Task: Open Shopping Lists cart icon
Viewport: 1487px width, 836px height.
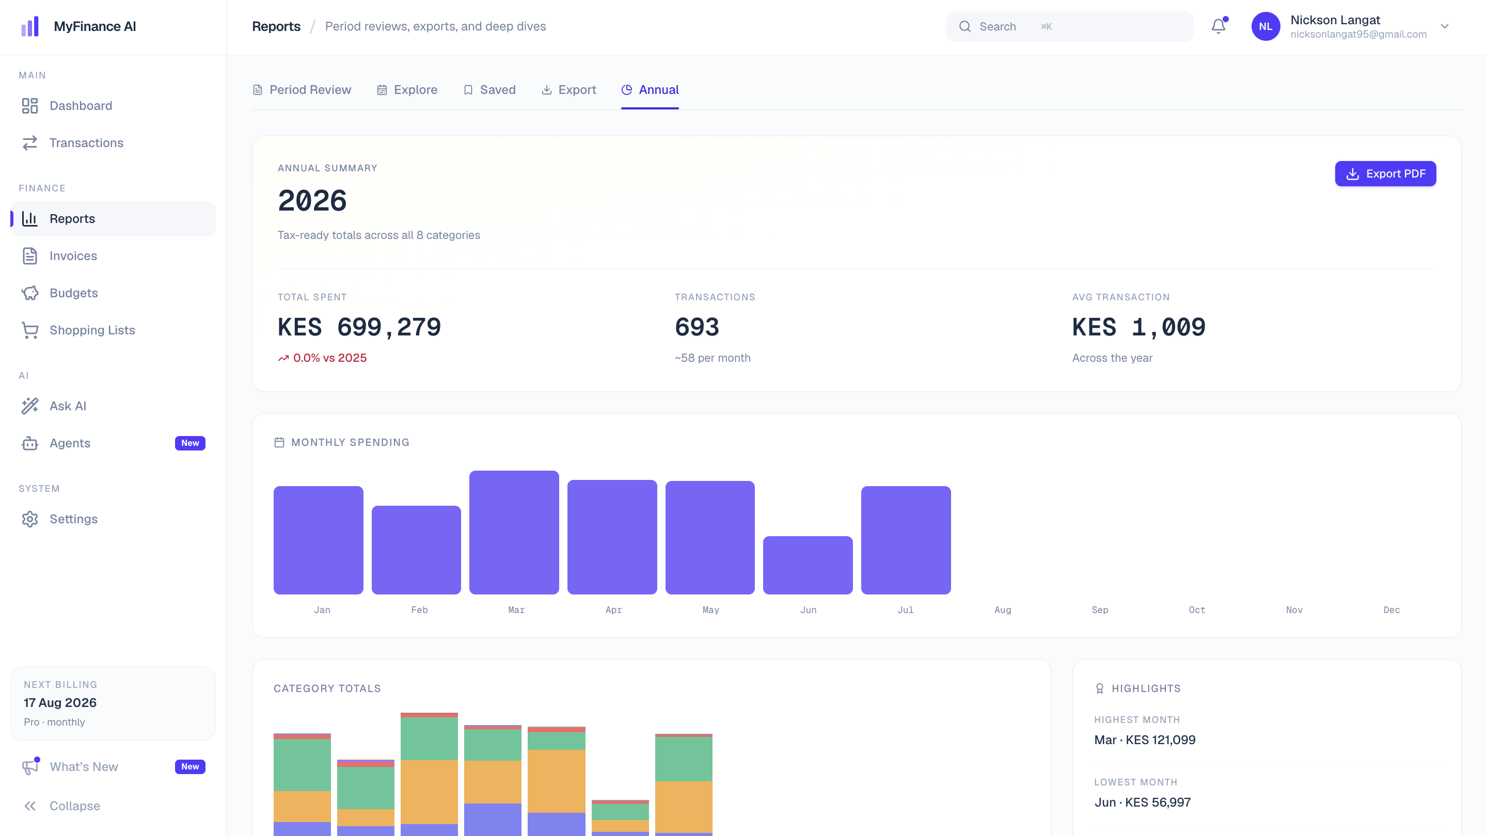Action: [x=30, y=330]
